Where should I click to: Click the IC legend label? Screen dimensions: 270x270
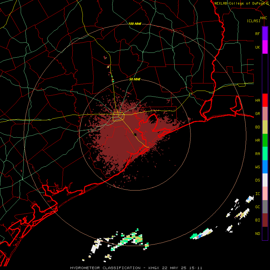coord(257,194)
